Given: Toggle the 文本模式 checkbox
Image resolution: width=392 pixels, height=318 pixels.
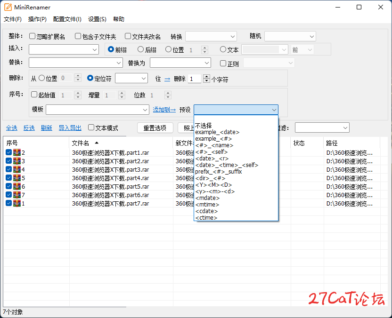Looking at the screenshot, I should [x=91, y=127].
